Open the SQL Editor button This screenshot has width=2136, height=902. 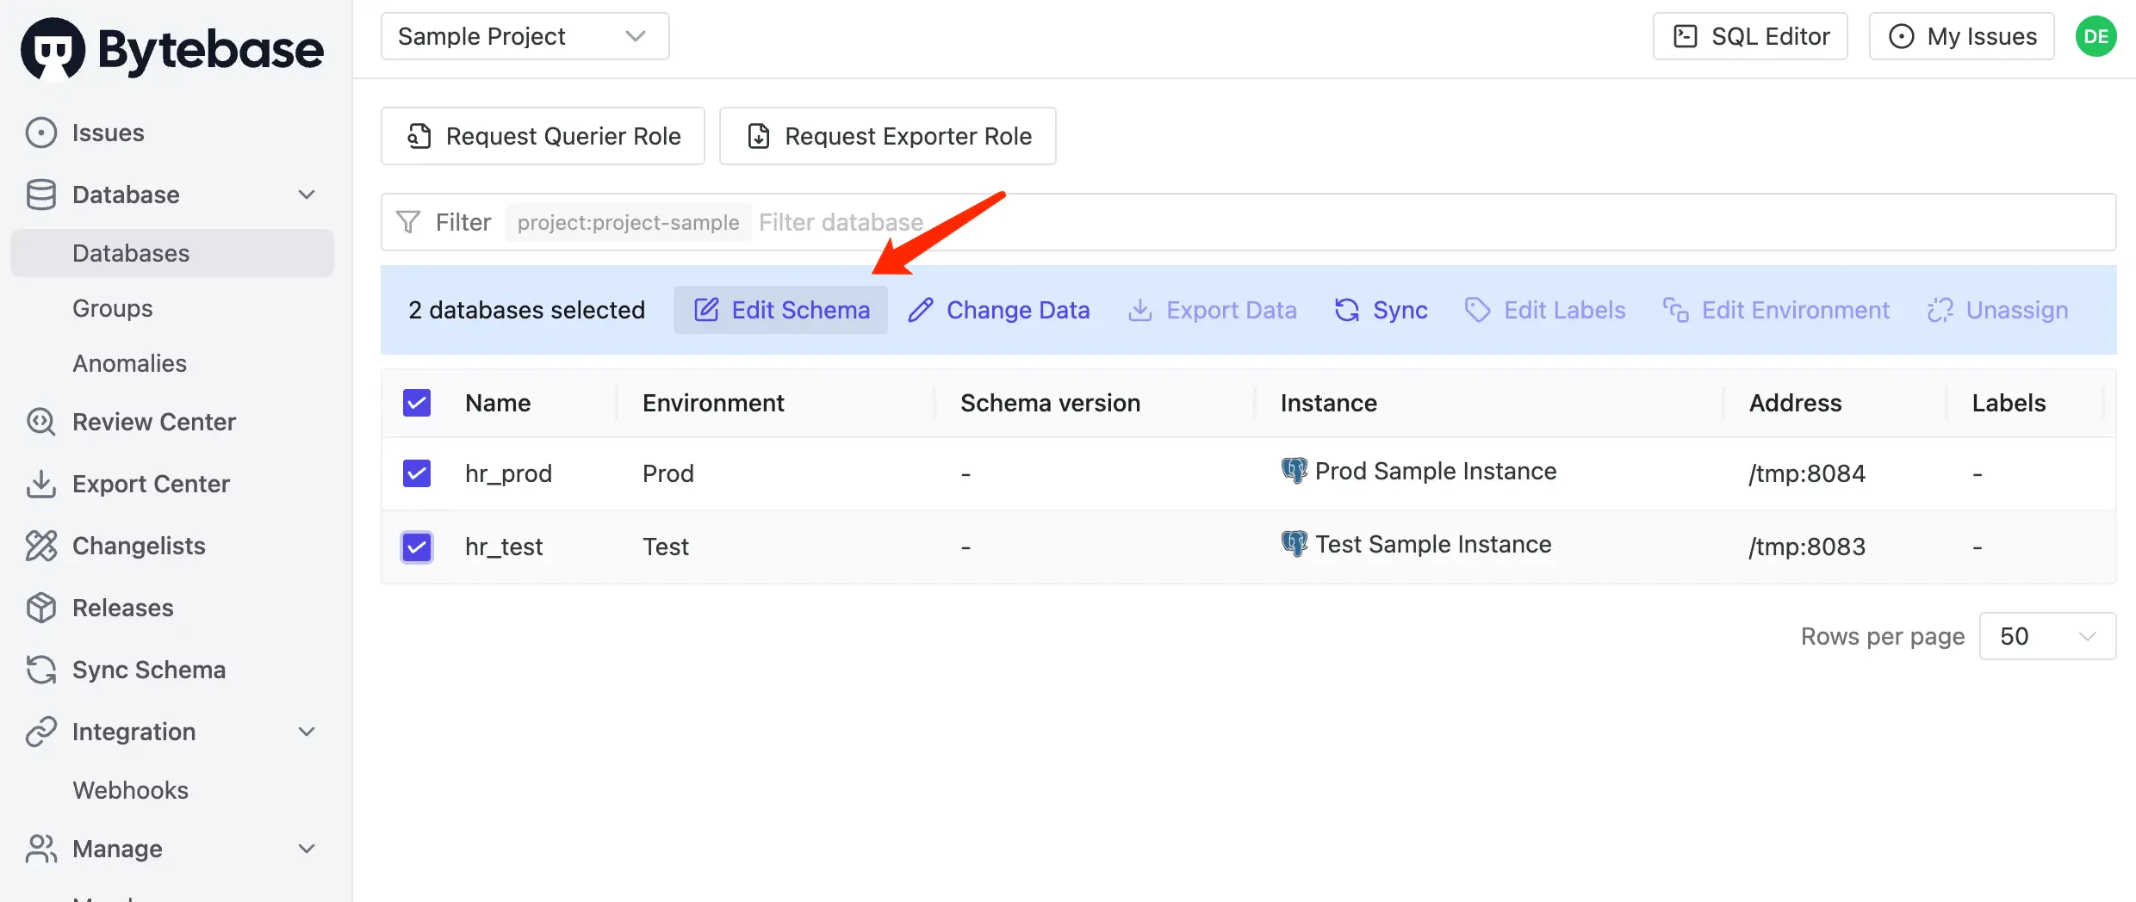point(1750,36)
